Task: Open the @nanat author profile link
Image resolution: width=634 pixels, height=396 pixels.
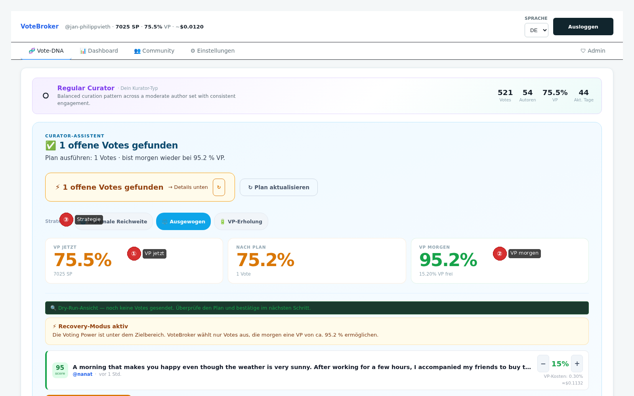Action: tap(82, 374)
